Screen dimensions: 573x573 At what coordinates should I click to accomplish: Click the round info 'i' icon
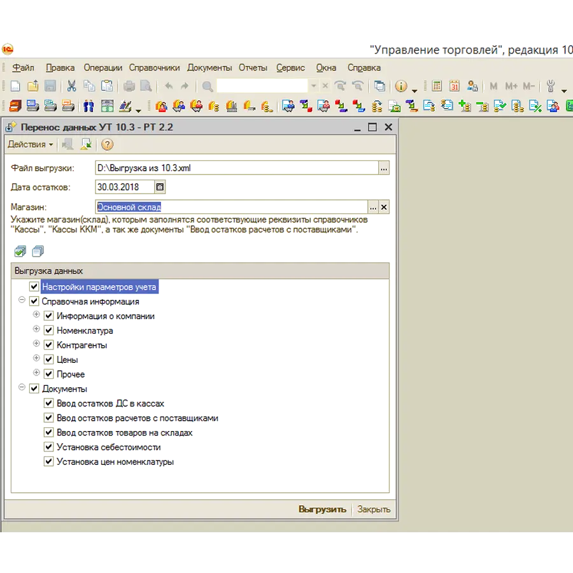(x=401, y=86)
